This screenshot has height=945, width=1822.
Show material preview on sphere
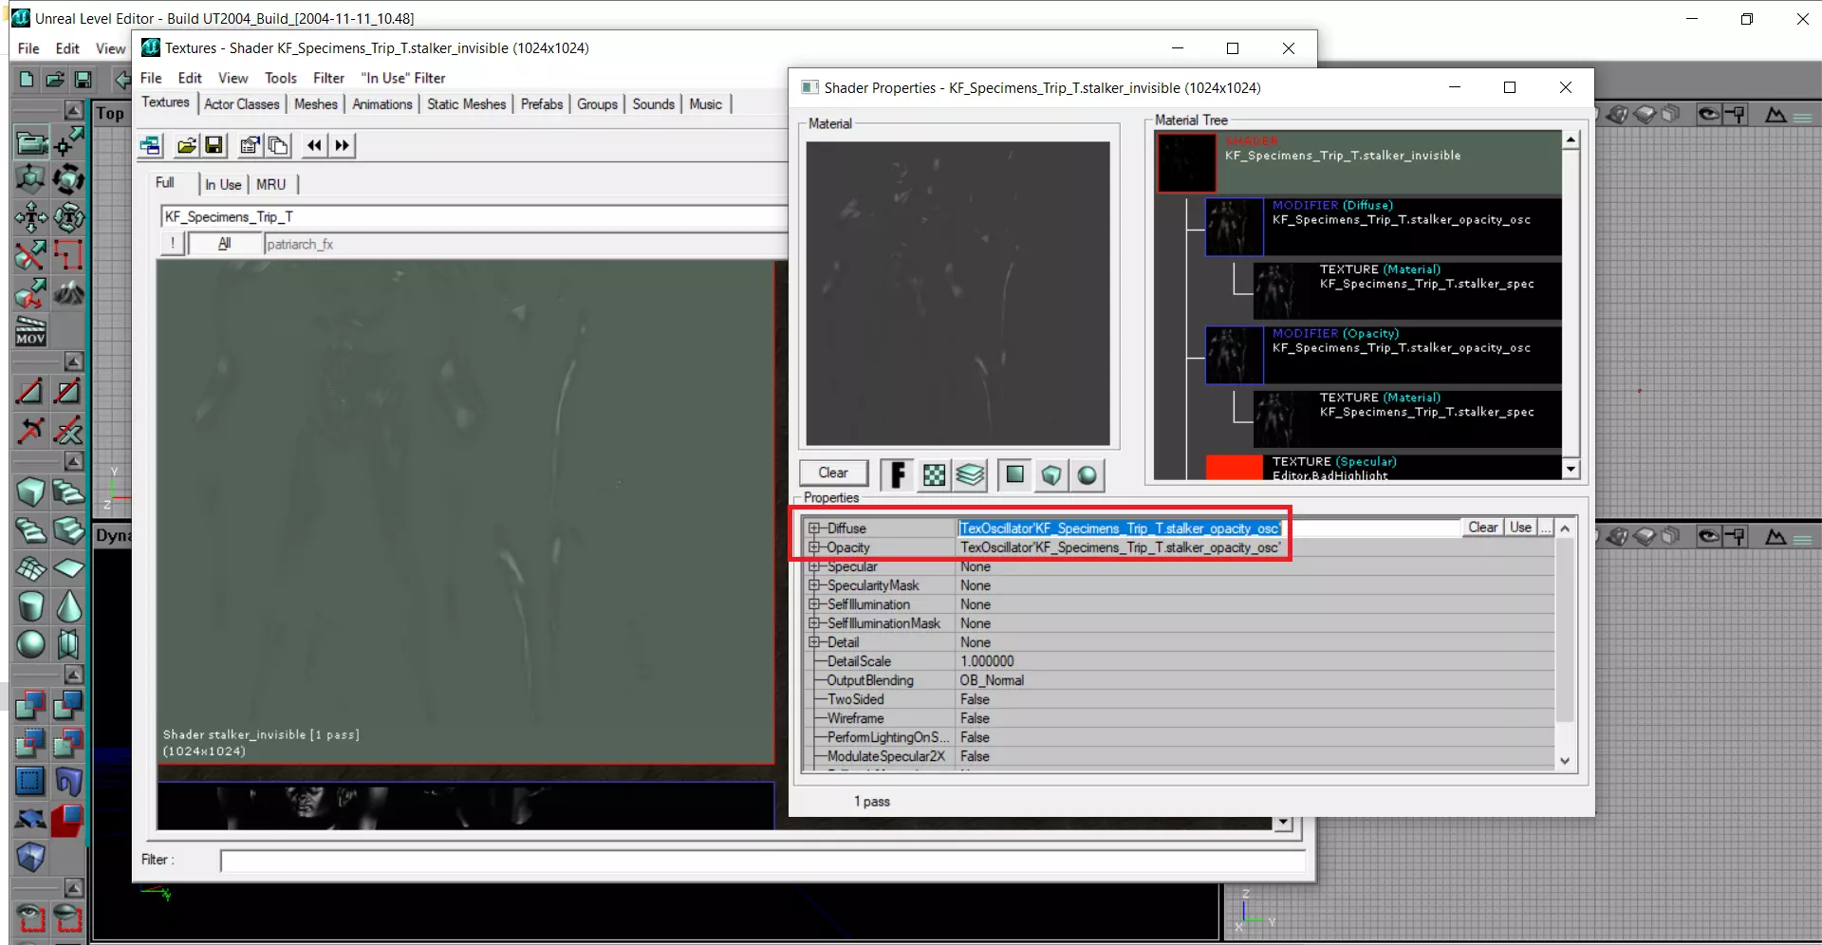(1088, 475)
